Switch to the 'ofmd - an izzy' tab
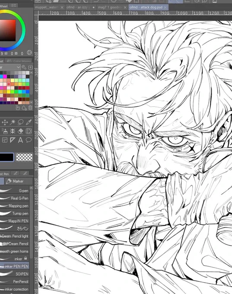The height and width of the screenshot is (294, 232). 78,7
